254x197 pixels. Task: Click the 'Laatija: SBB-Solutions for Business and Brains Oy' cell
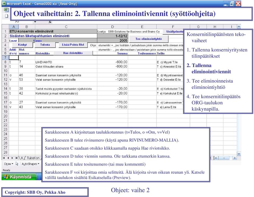coord(129,32)
